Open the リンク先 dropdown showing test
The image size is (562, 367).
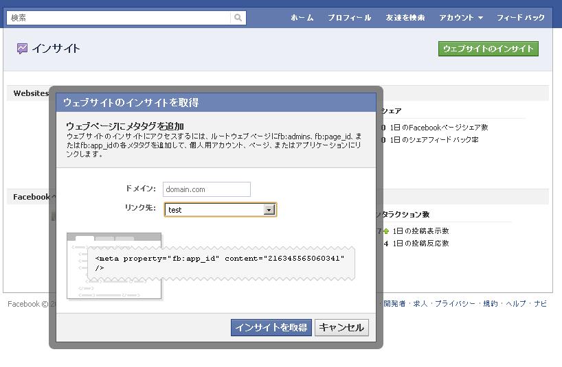click(x=220, y=210)
